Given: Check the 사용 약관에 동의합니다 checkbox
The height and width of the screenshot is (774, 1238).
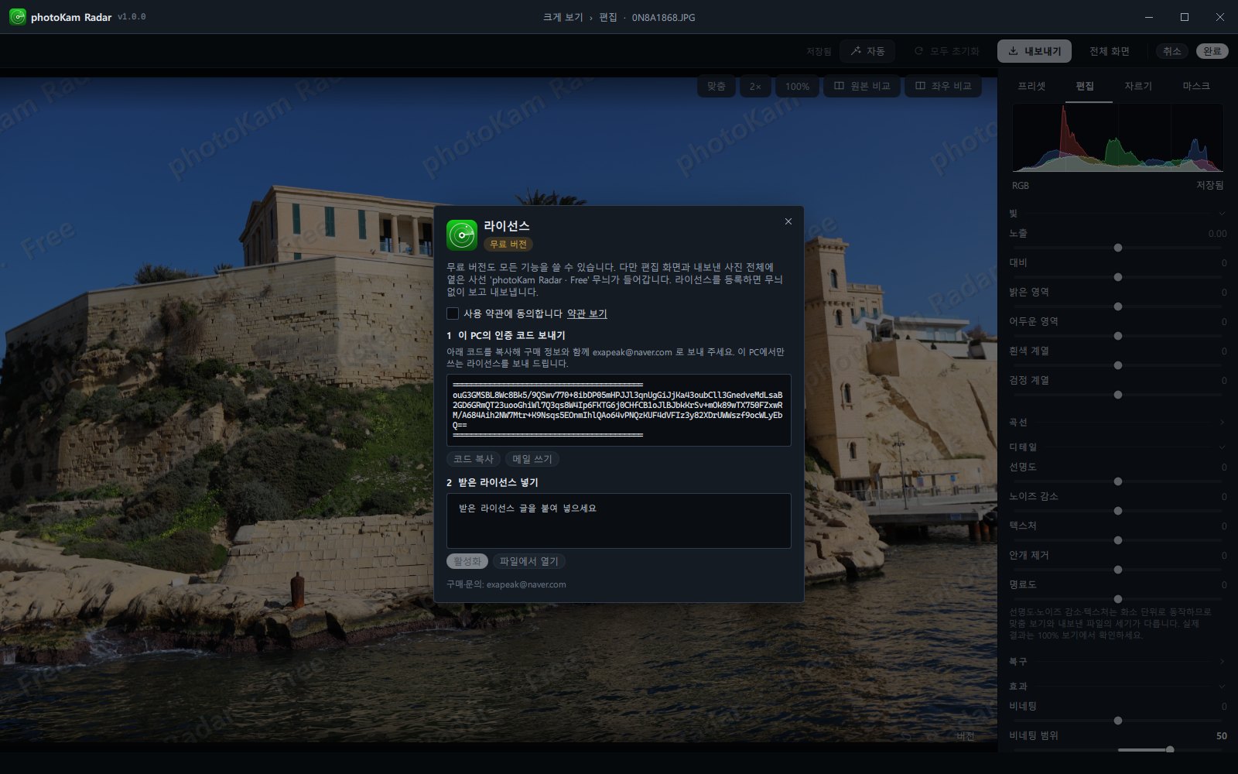Looking at the screenshot, I should click(453, 313).
